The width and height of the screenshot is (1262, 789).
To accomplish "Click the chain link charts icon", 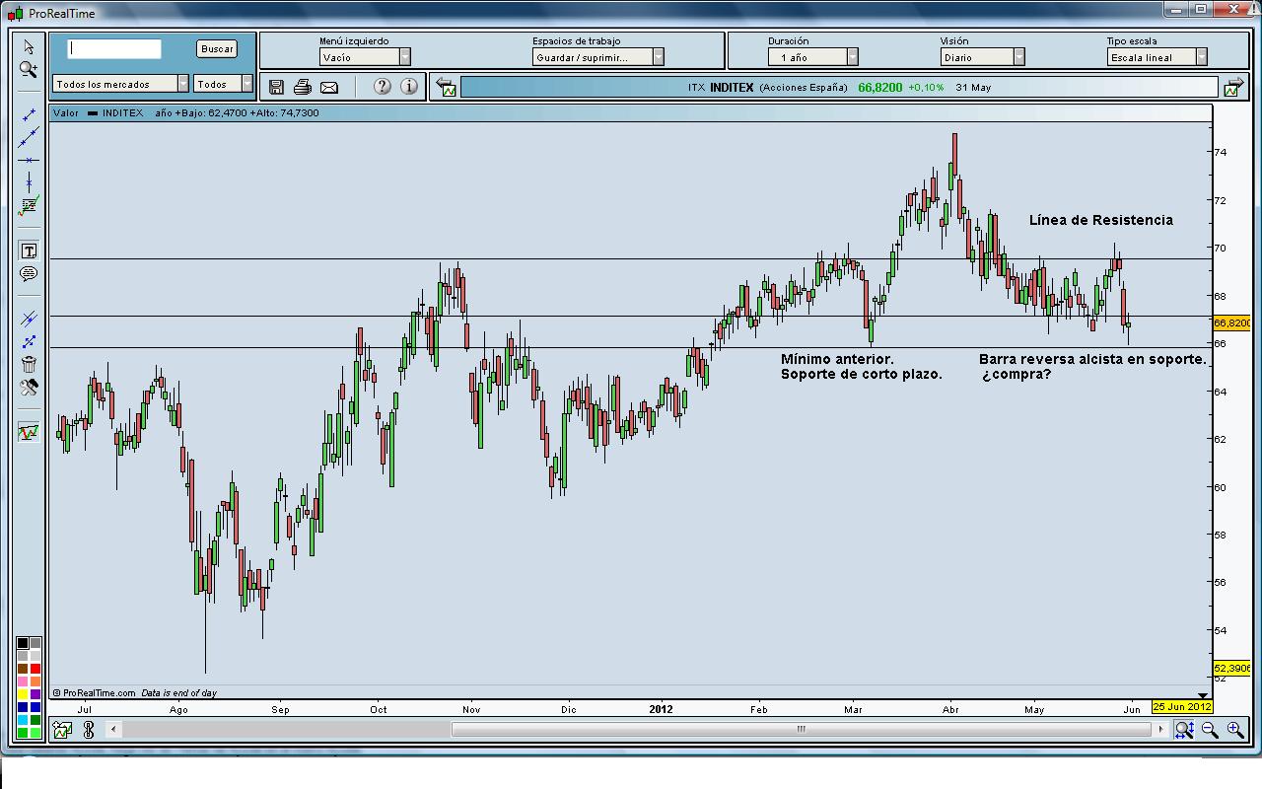I will tap(88, 730).
